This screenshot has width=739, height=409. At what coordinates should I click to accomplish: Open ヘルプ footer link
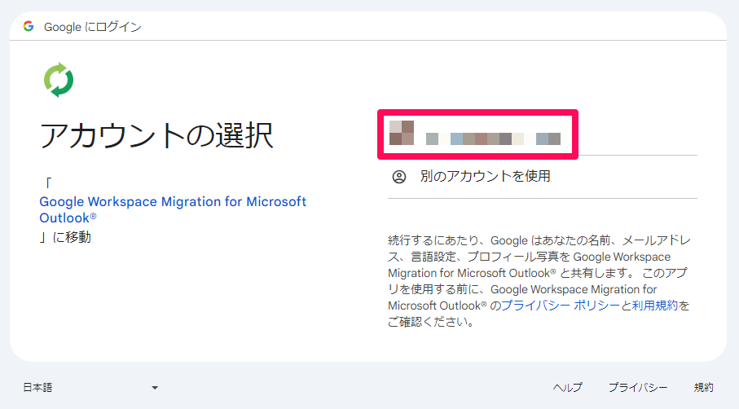[567, 387]
